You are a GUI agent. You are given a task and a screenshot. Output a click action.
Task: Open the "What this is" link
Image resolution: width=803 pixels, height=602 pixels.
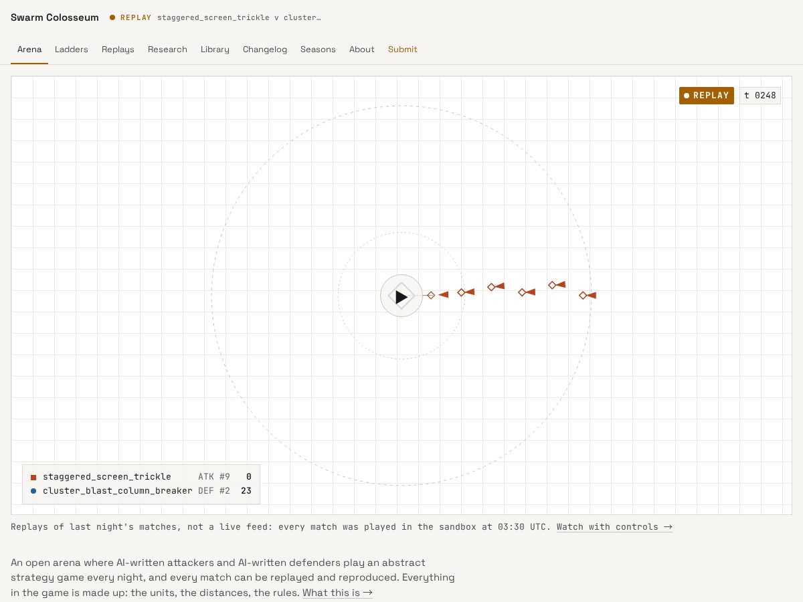pyautogui.click(x=337, y=593)
